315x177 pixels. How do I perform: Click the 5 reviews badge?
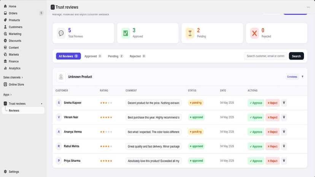tap(292, 77)
